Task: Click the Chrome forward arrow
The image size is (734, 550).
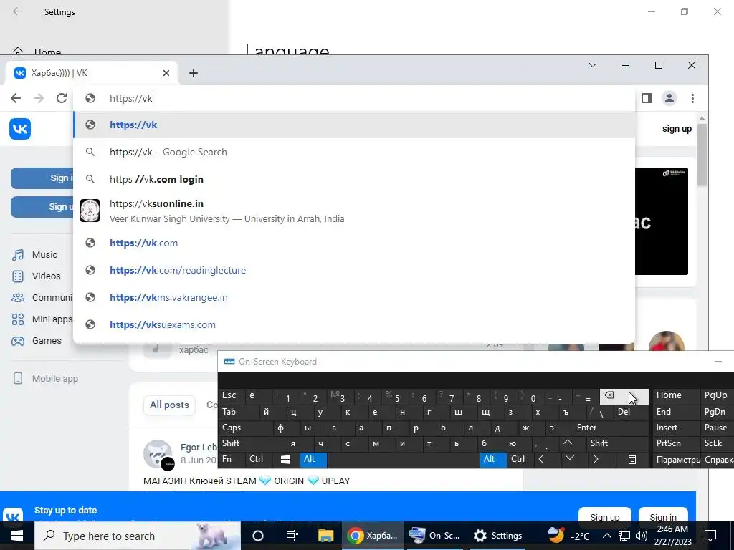Action: (x=39, y=98)
